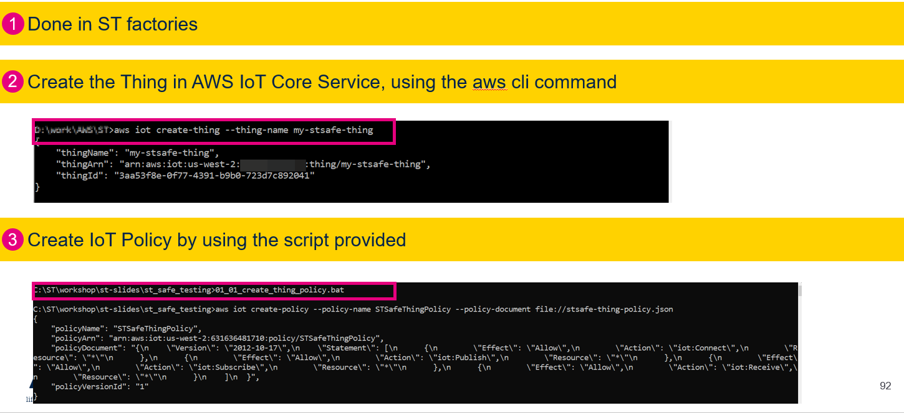904x413 pixels.
Task: Click the "Done in ST factories" heading
Action: point(113,24)
